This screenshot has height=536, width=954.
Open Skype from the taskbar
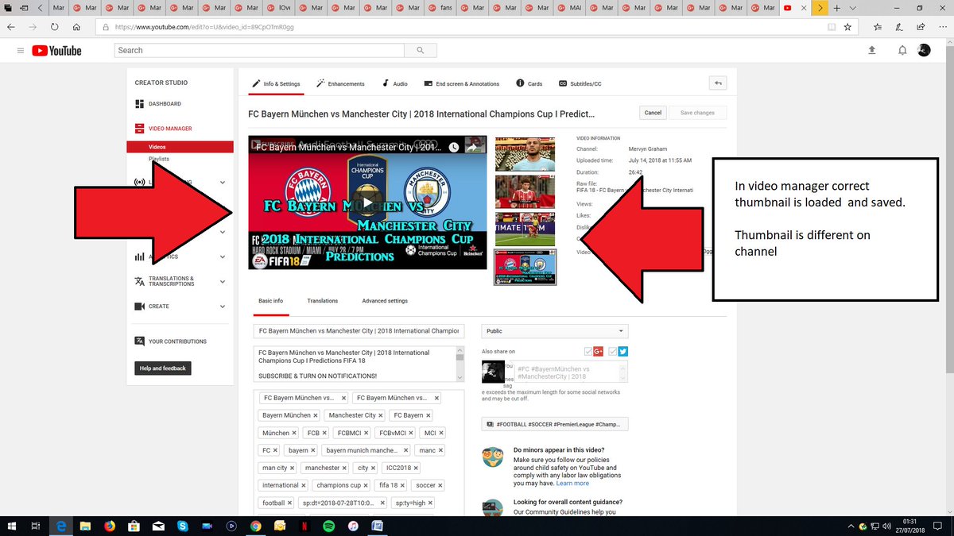tap(183, 526)
